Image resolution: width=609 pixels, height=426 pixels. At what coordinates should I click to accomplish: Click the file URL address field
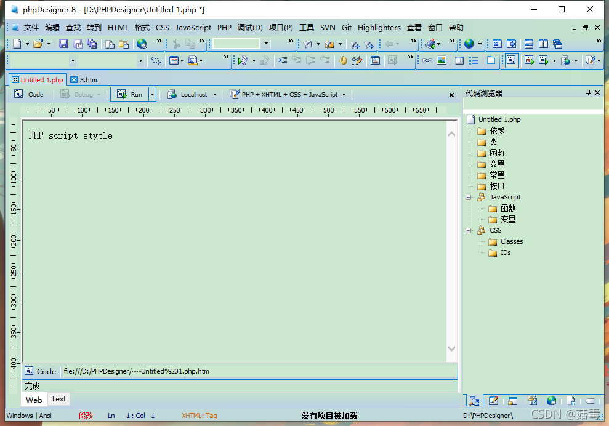click(x=259, y=371)
